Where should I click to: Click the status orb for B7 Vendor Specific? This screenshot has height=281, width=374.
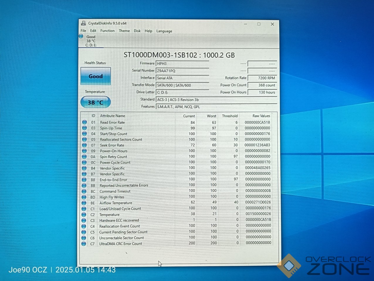(84, 174)
